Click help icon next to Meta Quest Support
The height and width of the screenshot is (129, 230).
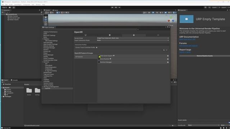tap(114, 56)
